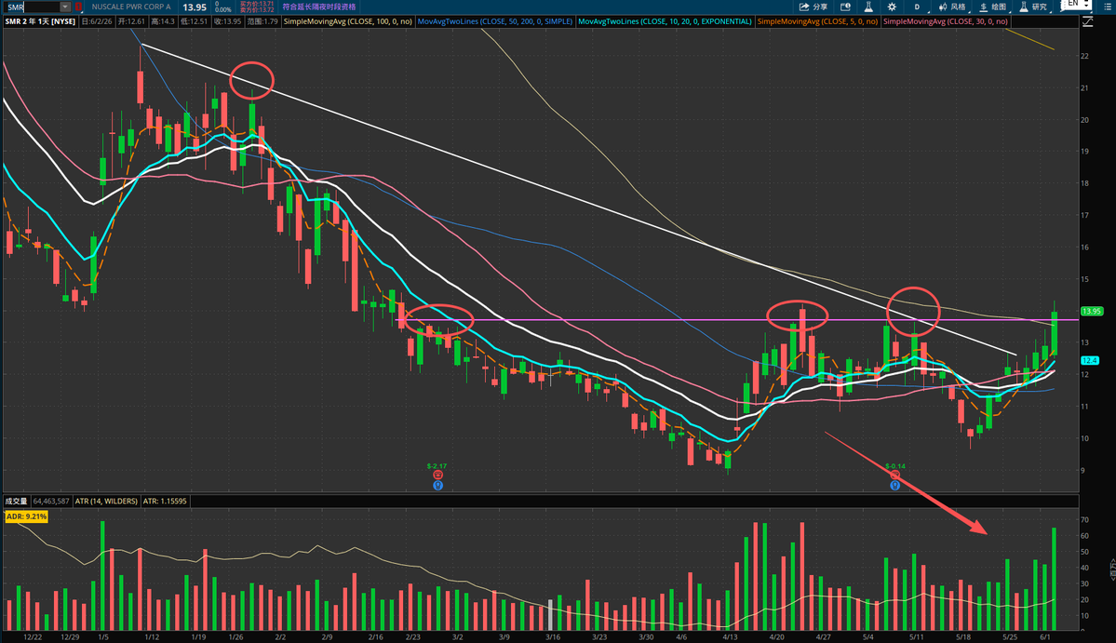Screen dimensions: 1116x643
Task: Click the 1/5 date on time axis
Action: pos(103,636)
